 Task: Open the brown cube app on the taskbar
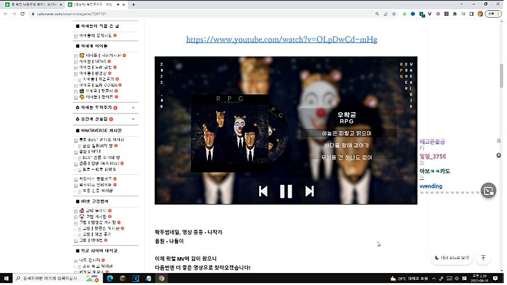pos(122,278)
